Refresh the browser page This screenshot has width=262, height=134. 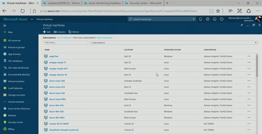point(22,11)
